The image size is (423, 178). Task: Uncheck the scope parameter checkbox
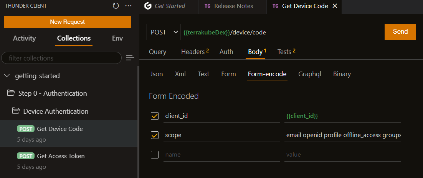155,135
